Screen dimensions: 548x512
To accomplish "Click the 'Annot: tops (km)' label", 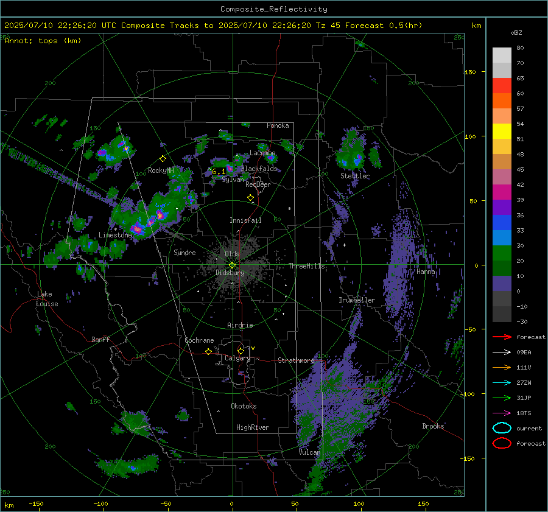I will [43, 41].
